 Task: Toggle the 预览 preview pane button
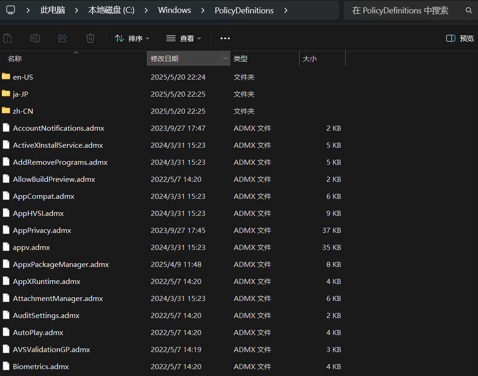460,38
